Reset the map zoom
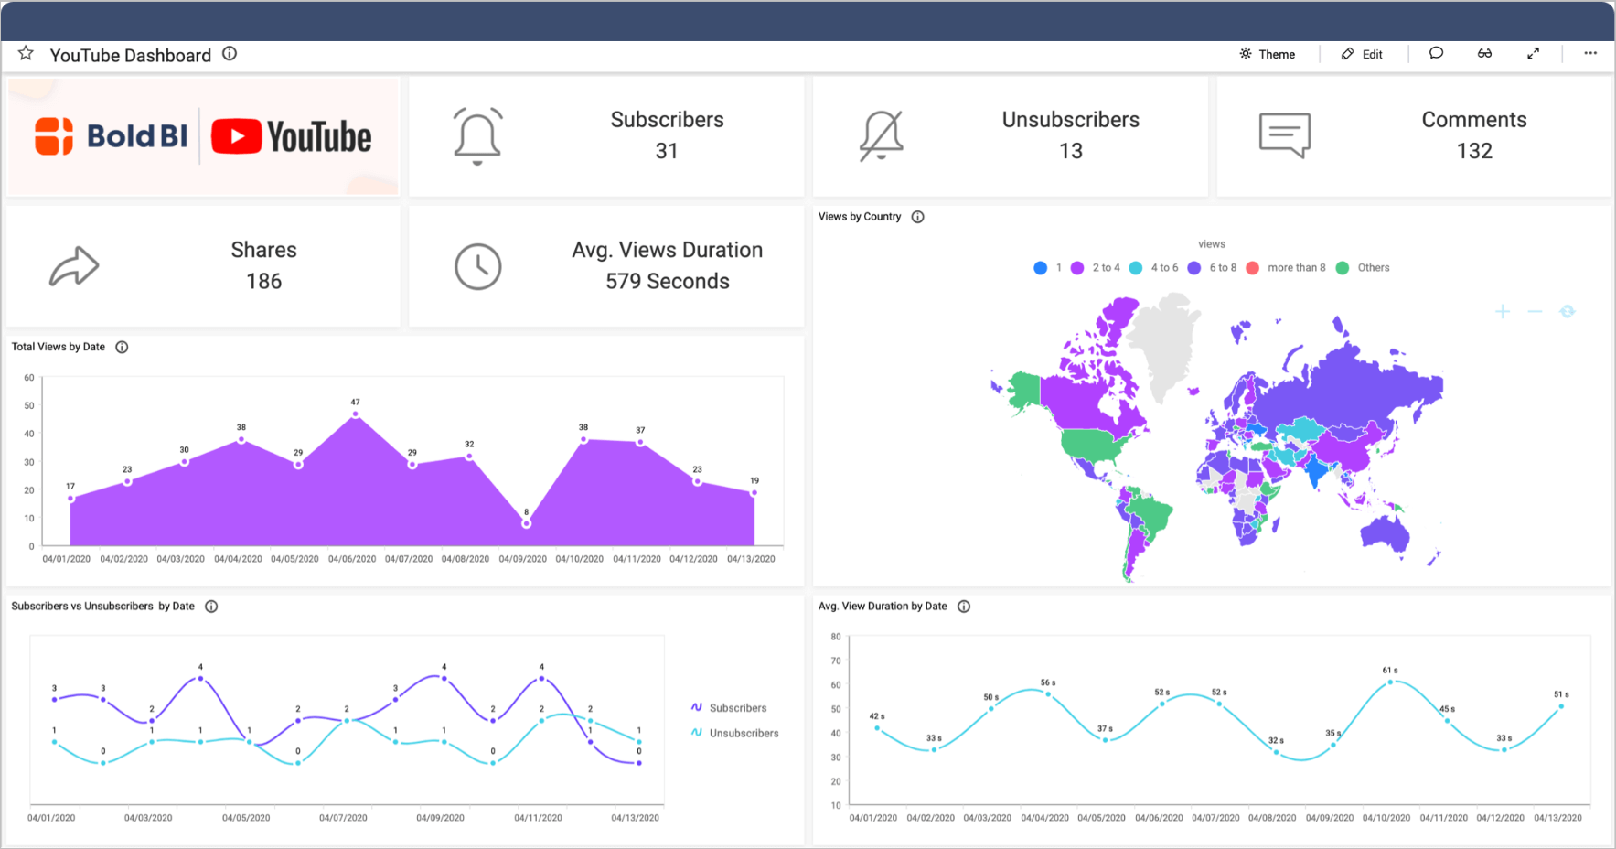This screenshot has width=1616, height=849. (x=1568, y=312)
